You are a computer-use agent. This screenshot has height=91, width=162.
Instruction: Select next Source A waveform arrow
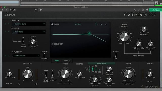tap(9, 24)
